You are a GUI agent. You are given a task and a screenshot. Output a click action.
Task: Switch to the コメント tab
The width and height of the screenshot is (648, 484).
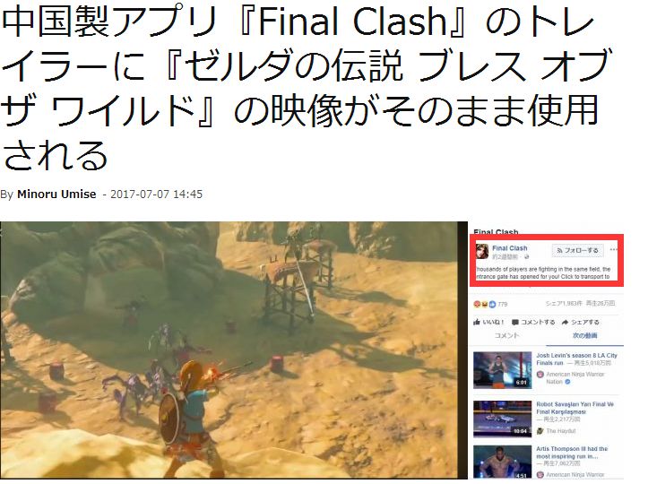(506, 335)
